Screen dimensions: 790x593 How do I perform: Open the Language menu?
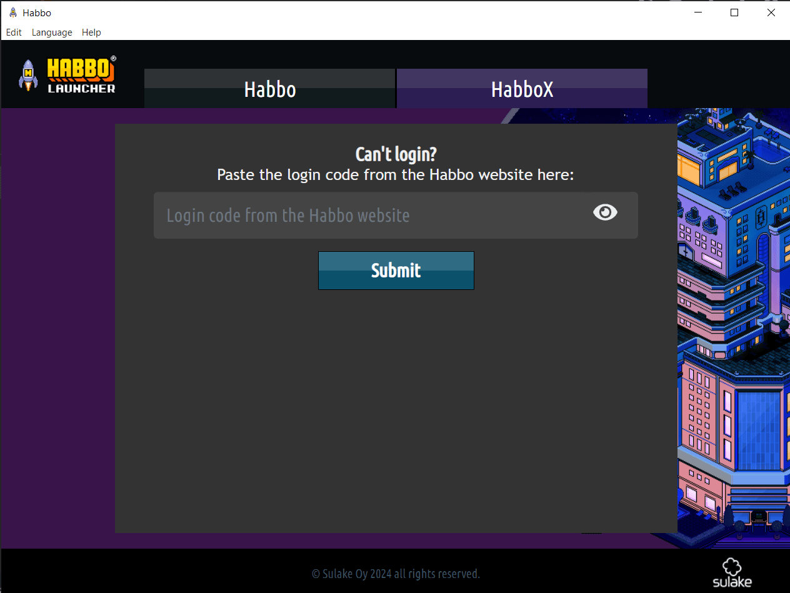[x=52, y=32]
